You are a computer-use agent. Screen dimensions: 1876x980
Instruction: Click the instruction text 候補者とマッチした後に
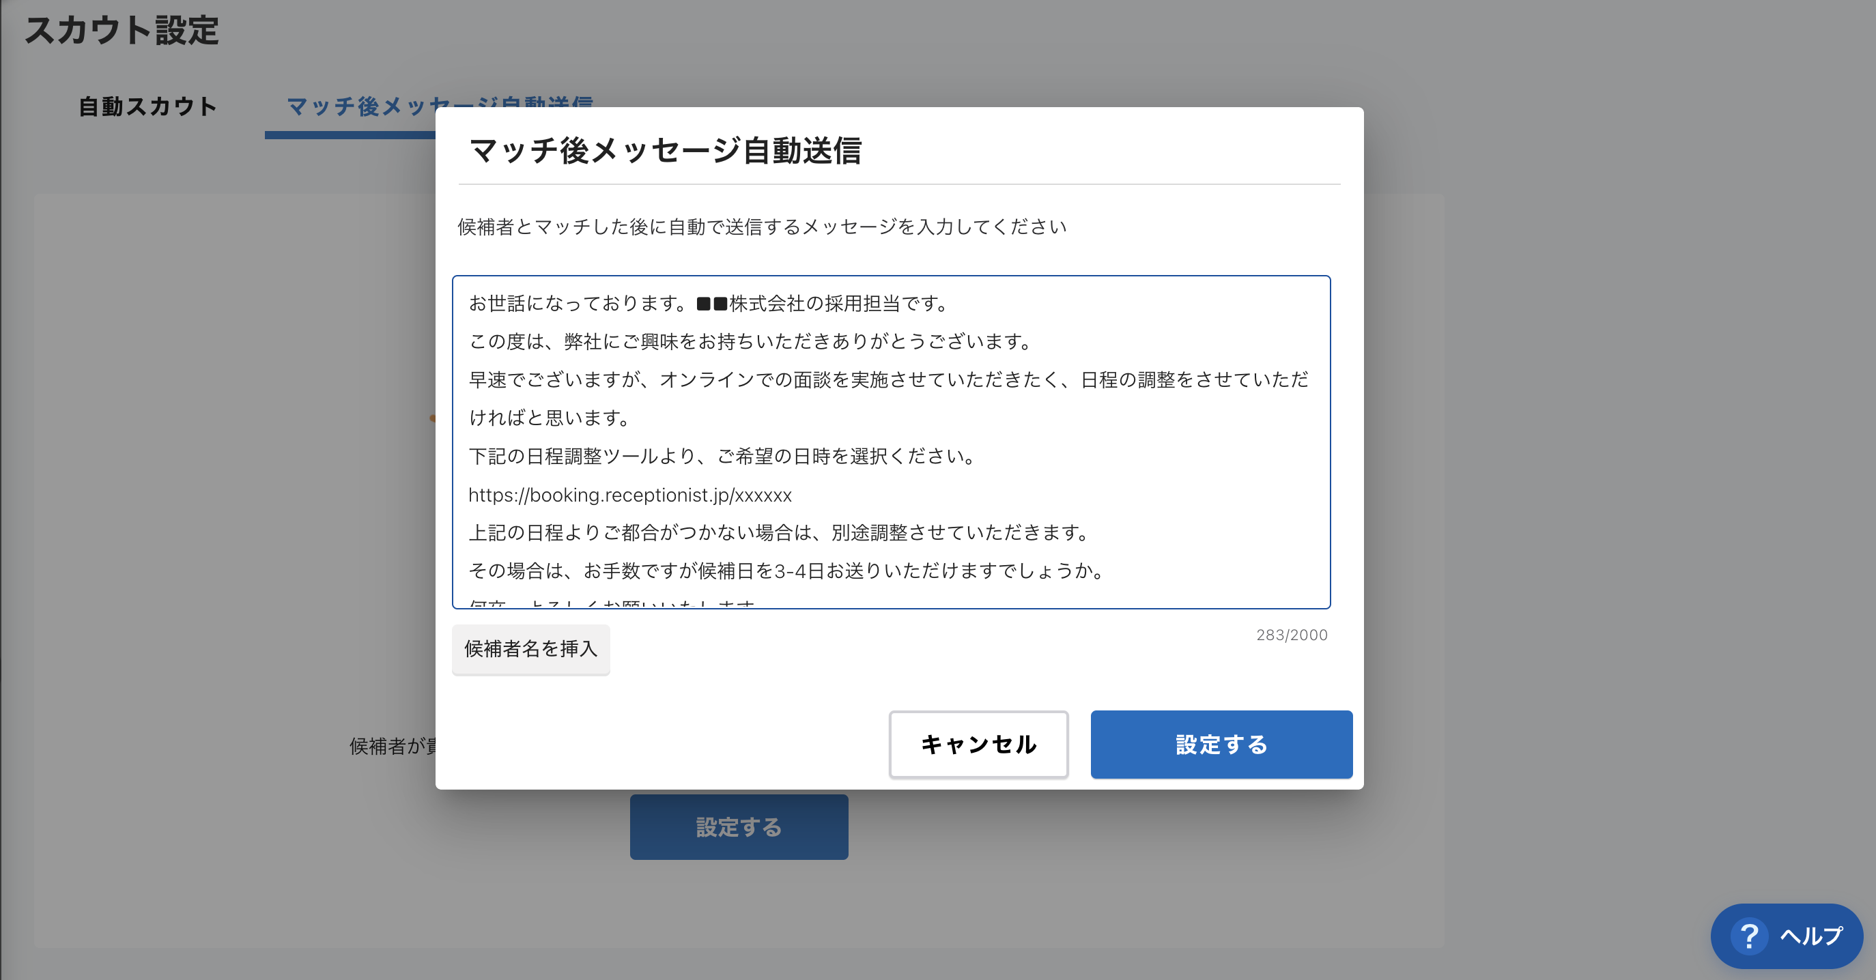[x=763, y=227]
